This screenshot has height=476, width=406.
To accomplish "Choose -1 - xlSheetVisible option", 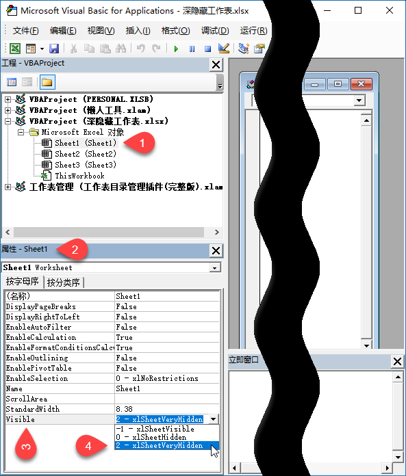I will click(167, 429).
